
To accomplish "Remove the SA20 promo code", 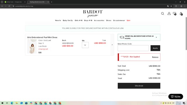I will click(155, 57).
